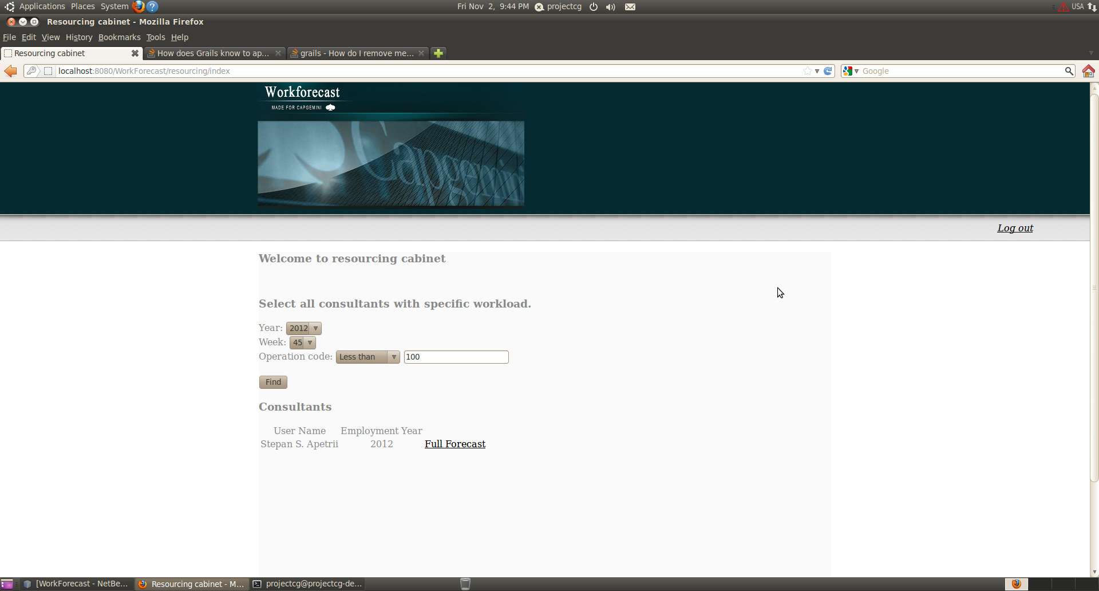Open the 'Less than' operation dropdown
Viewport: 1099px width, 591px height.
(367, 357)
